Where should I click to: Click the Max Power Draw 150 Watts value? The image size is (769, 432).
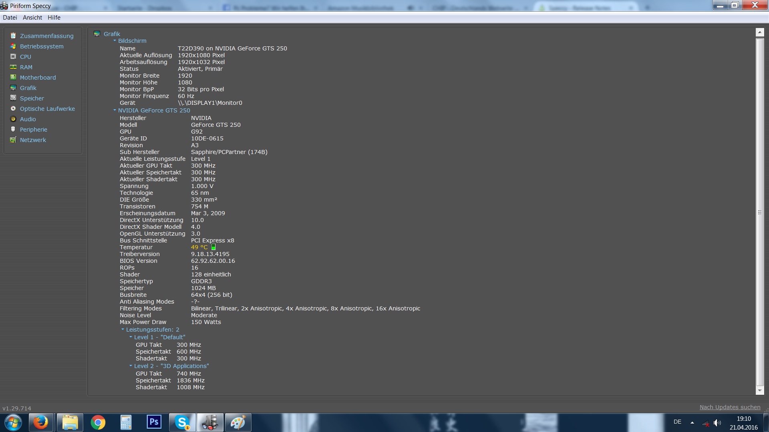click(x=206, y=322)
